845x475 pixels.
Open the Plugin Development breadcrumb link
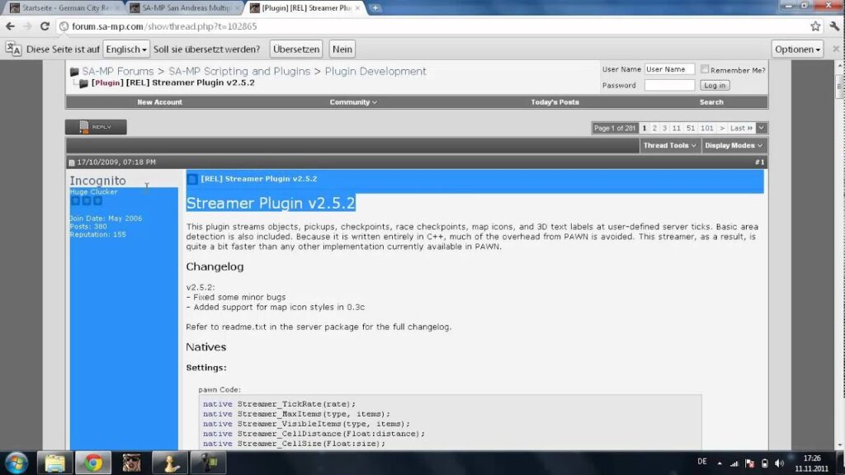tap(375, 71)
